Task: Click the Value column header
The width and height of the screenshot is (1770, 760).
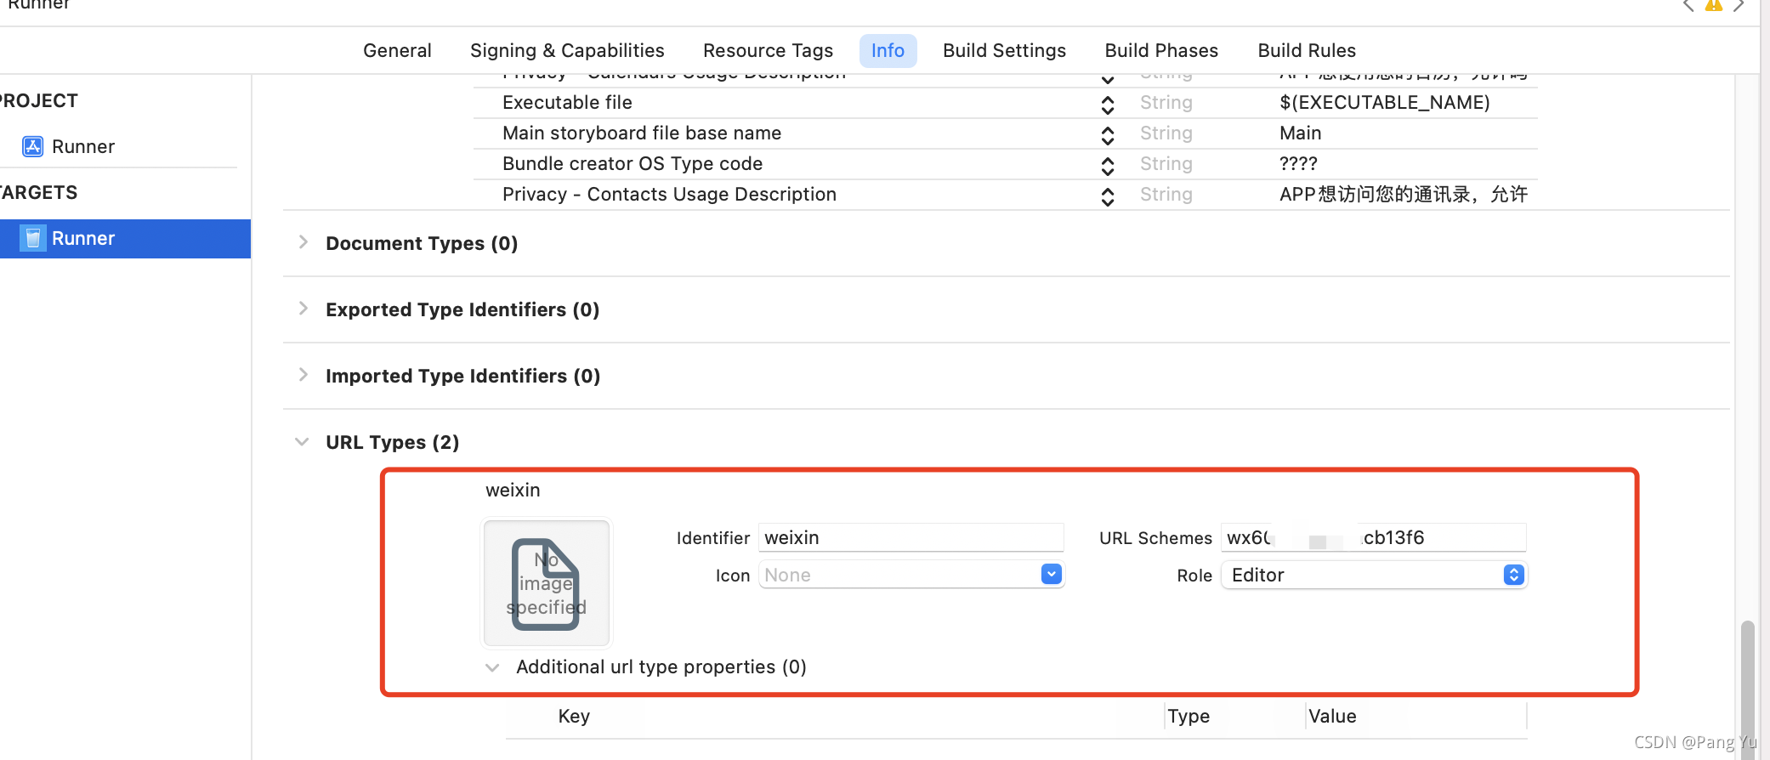Action: point(1332,717)
